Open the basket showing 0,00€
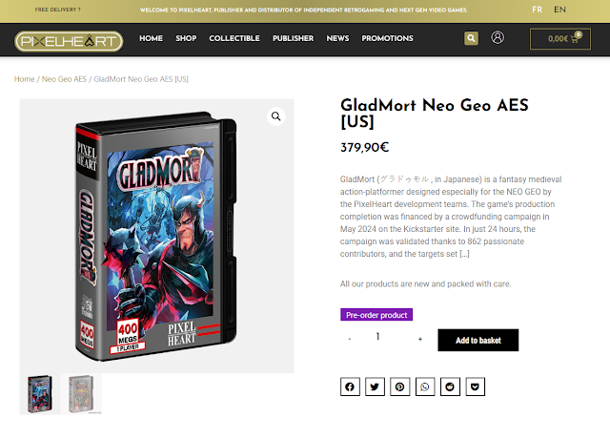Image resolution: width=610 pixels, height=439 pixels. [559, 39]
